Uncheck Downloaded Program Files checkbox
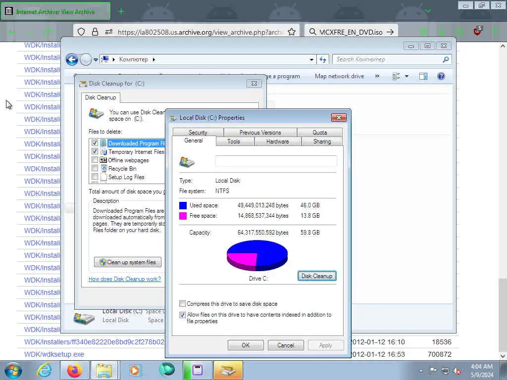This screenshot has height=380, width=507. pos(95,143)
